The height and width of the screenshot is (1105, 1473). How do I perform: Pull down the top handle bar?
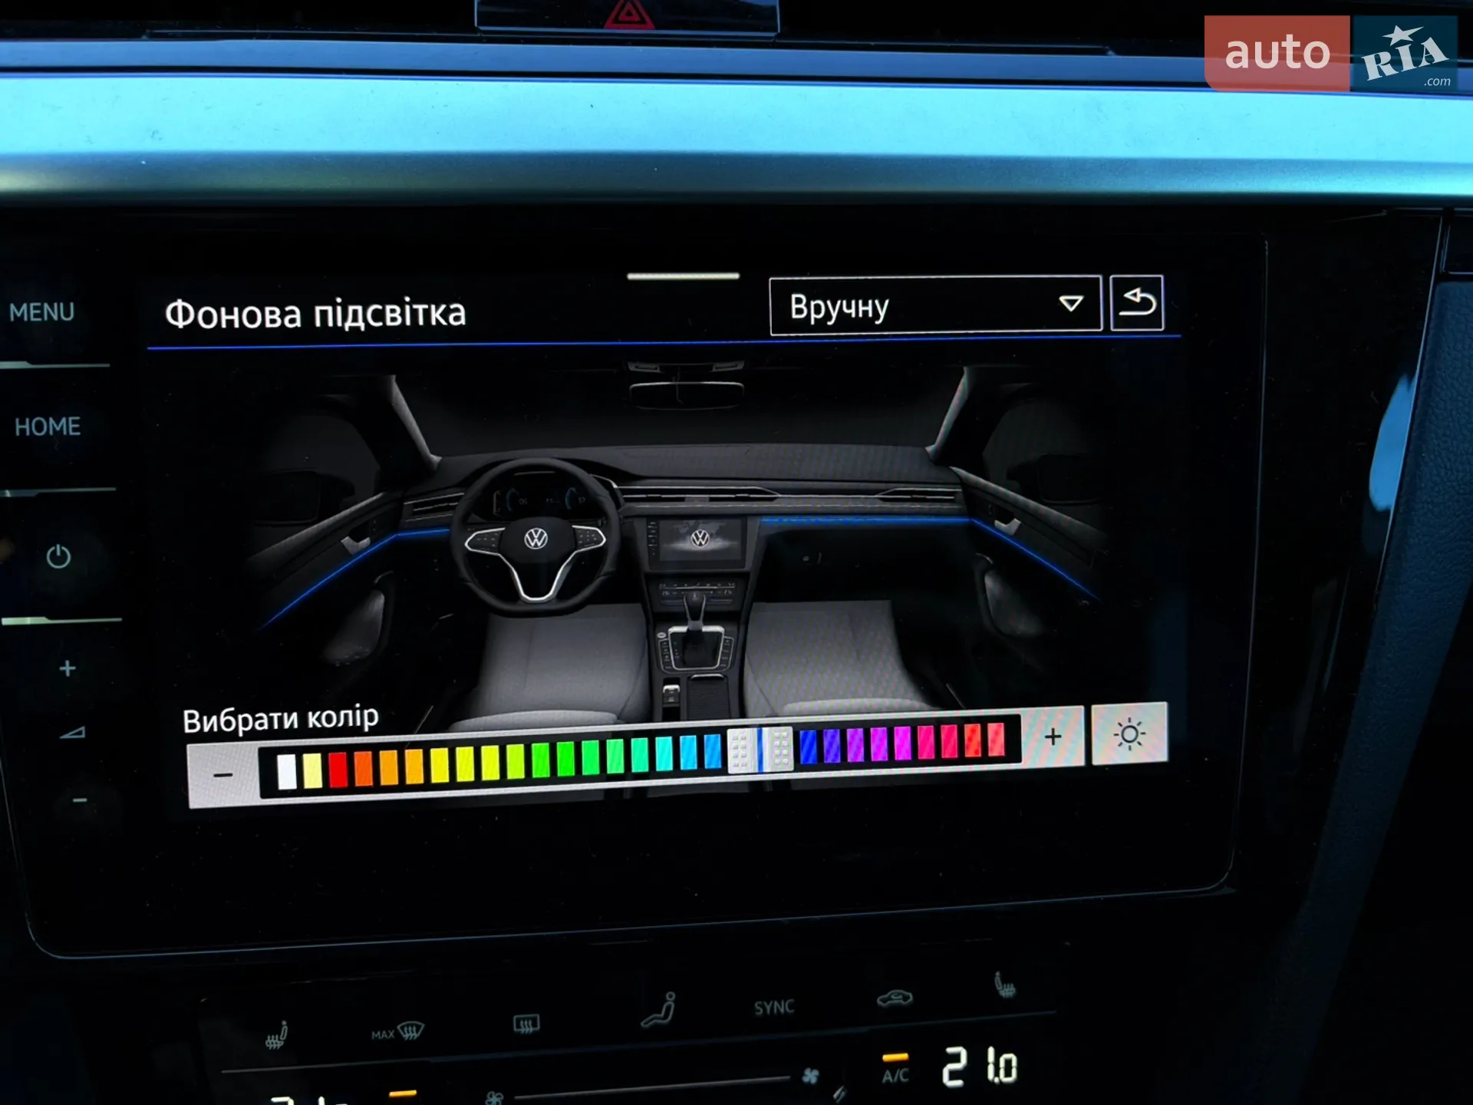[683, 275]
